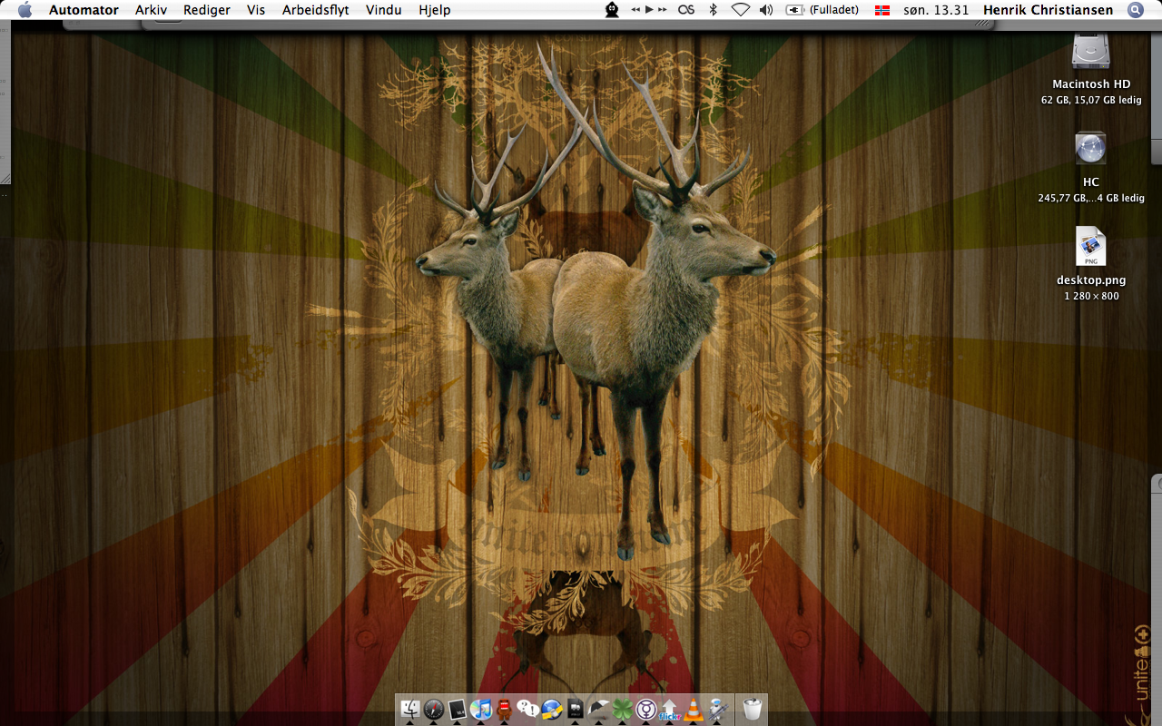The image size is (1162, 726).
Task: Open Finder from the Dock
Action: (x=410, y=709)
